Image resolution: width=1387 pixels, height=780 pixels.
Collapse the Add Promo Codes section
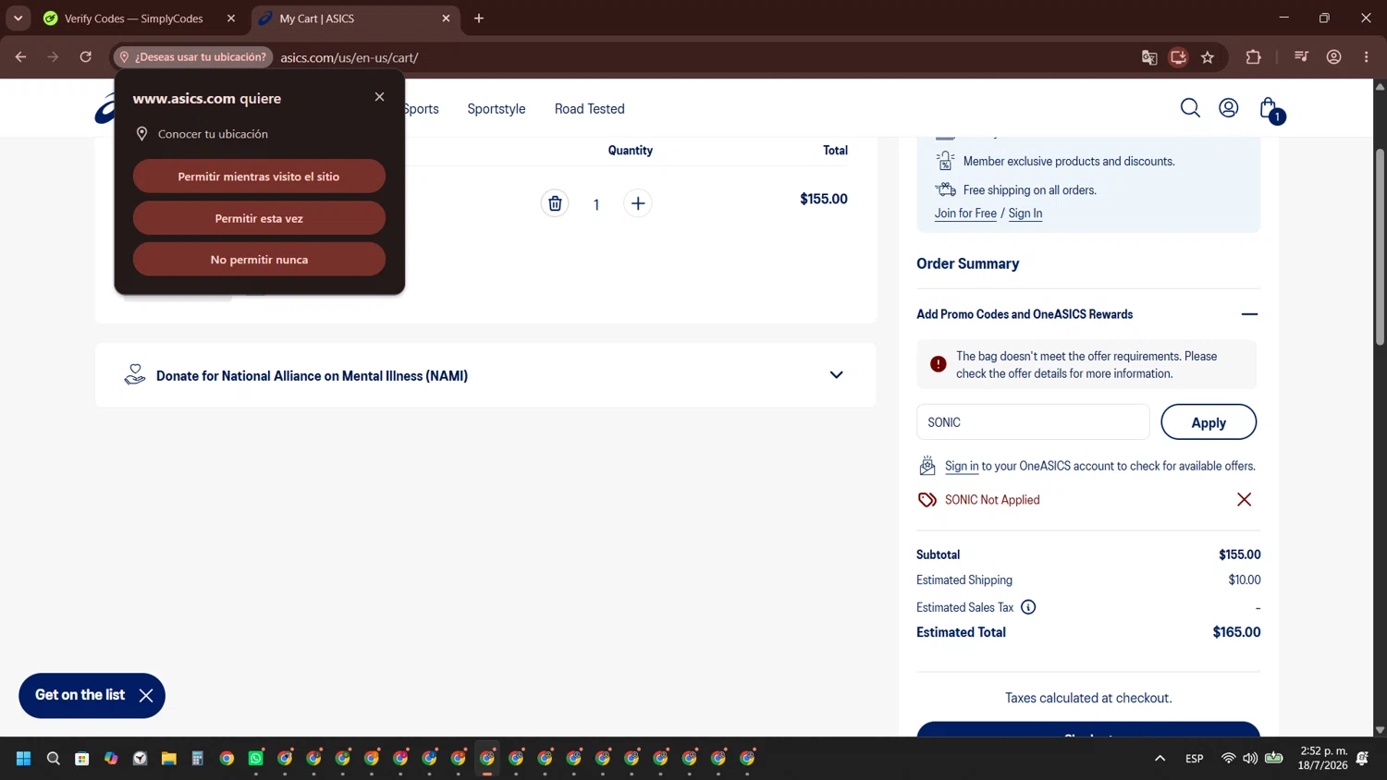1249,314
